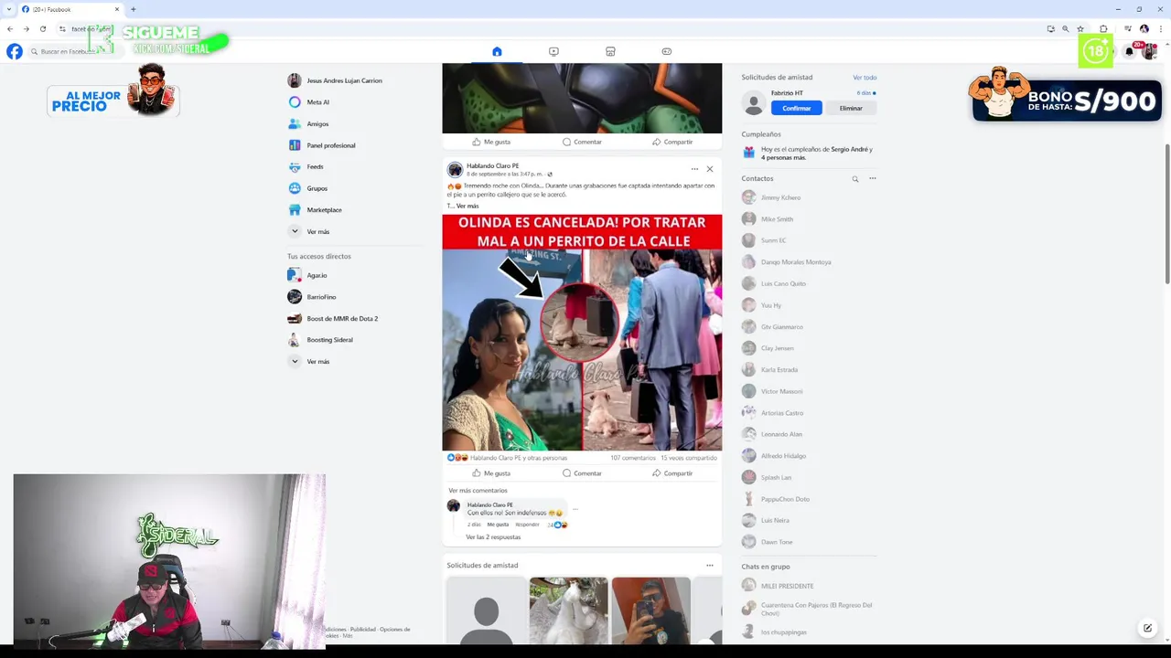Open 15 veces compartido count

point(689,458)
